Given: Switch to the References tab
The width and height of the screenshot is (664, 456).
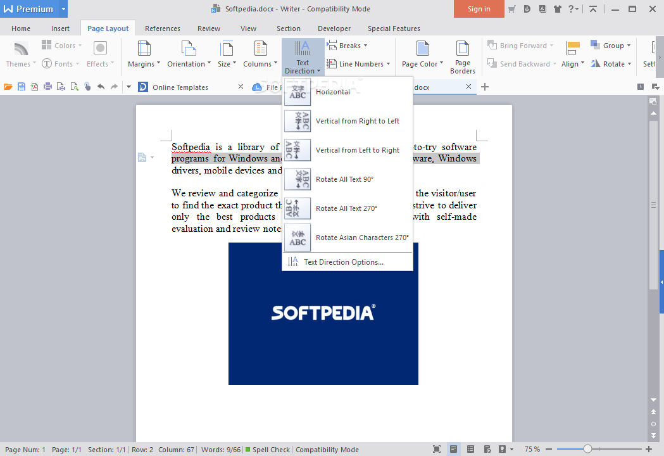Looking at the screenshot, I should click(x=163, y=28).
